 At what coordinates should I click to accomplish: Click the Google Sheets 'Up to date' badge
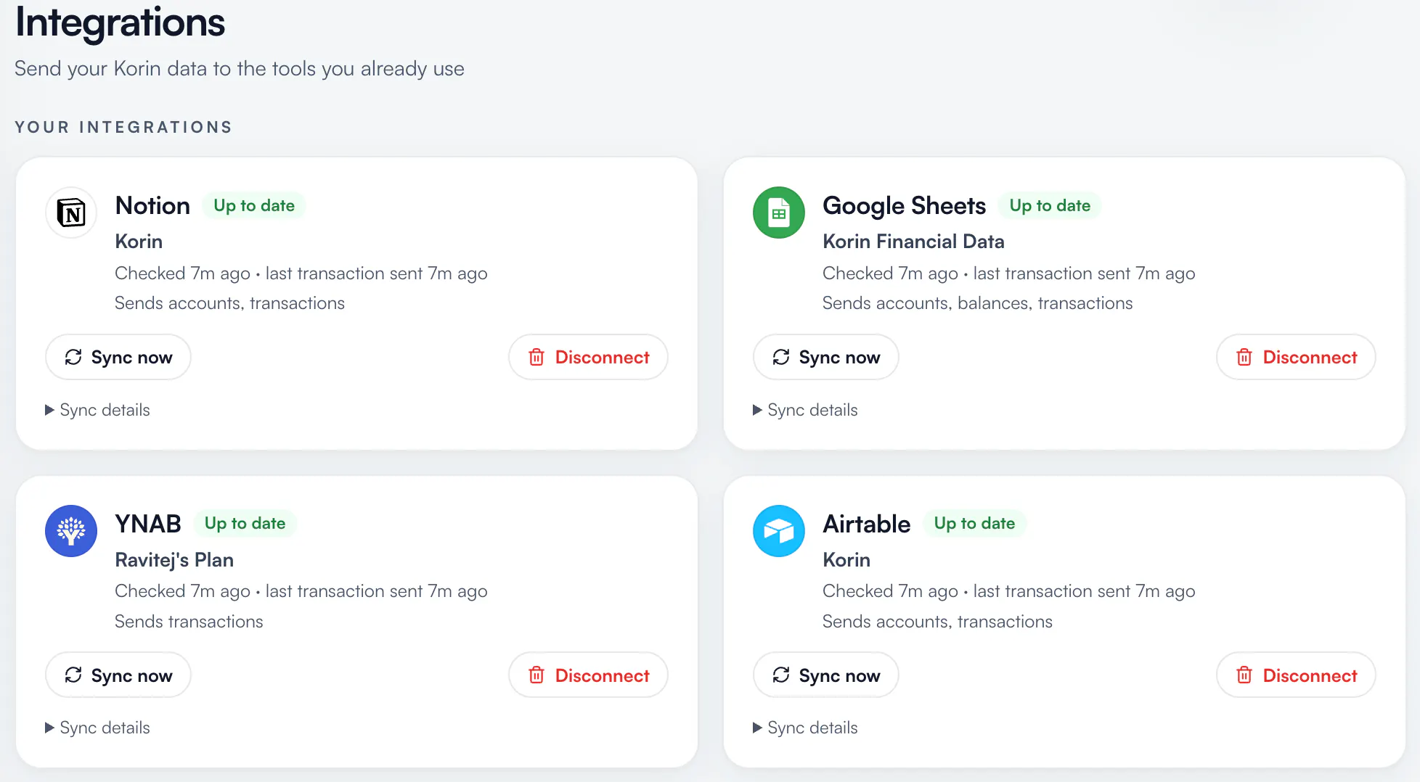(1050, 205)
